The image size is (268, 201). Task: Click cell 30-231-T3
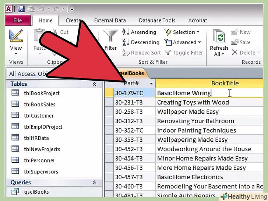134,102
